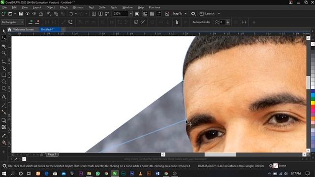The width and height of the screenshot is (315, 177).
Task: Open the Help menu
Action: point(141,7)
